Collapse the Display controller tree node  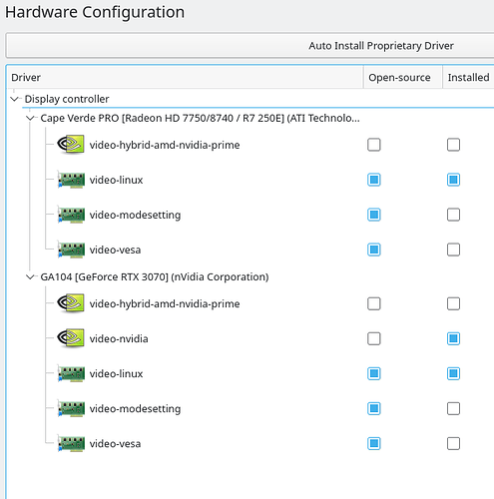click(14, 99)
